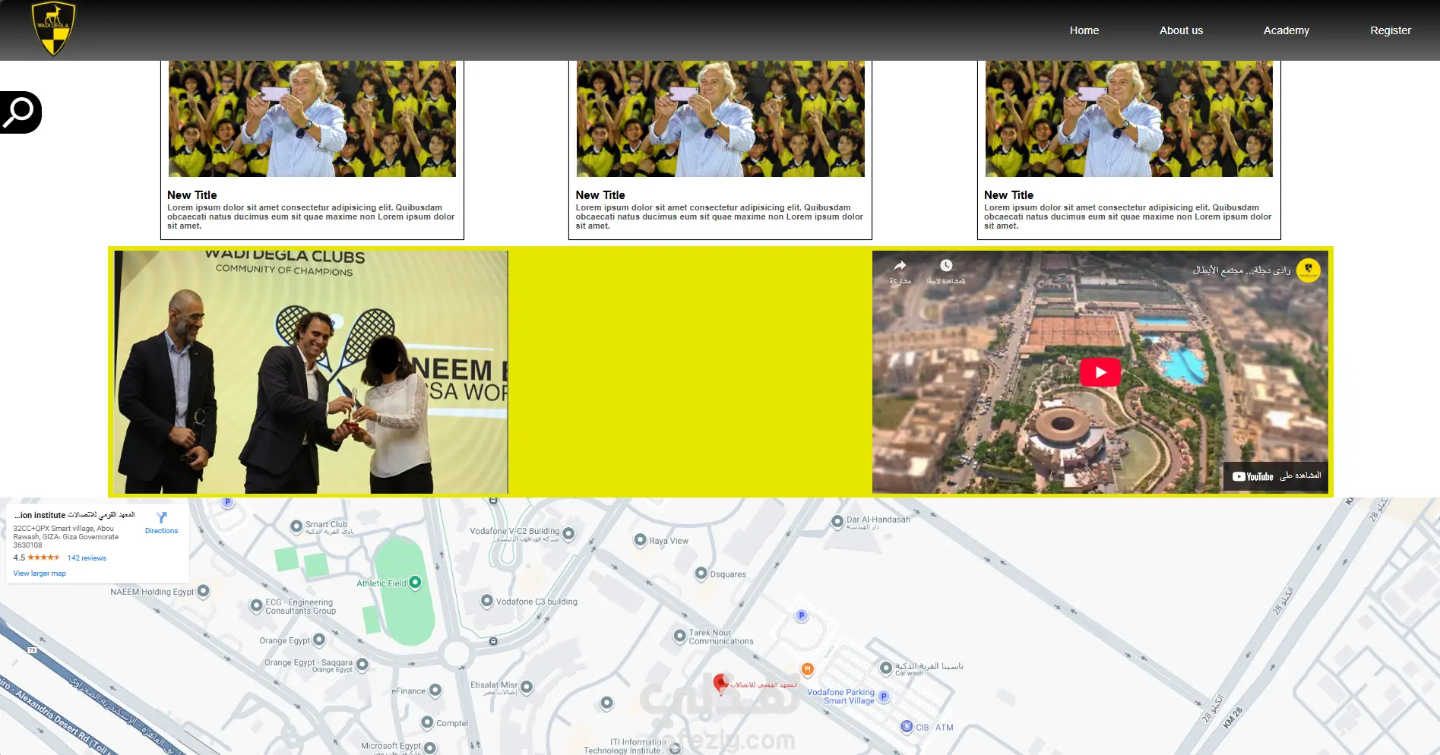Select the Microsoft Egypt map pin
This screenshot has height=755, width=1440.
click(x=430, y=747)
